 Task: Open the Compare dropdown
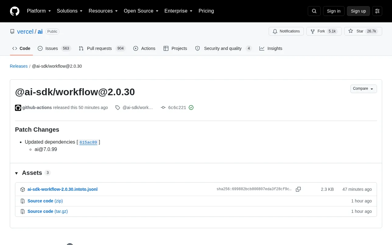click(364, 89)
